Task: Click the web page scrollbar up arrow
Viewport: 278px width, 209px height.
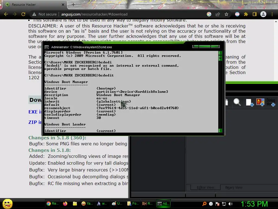Action: click(276, 21)
